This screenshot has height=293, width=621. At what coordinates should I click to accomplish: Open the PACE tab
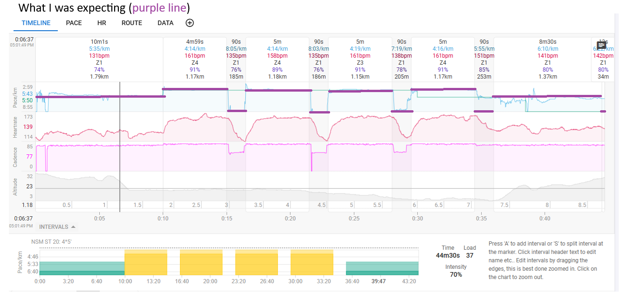pyautogui.click(x=74, y=23)
